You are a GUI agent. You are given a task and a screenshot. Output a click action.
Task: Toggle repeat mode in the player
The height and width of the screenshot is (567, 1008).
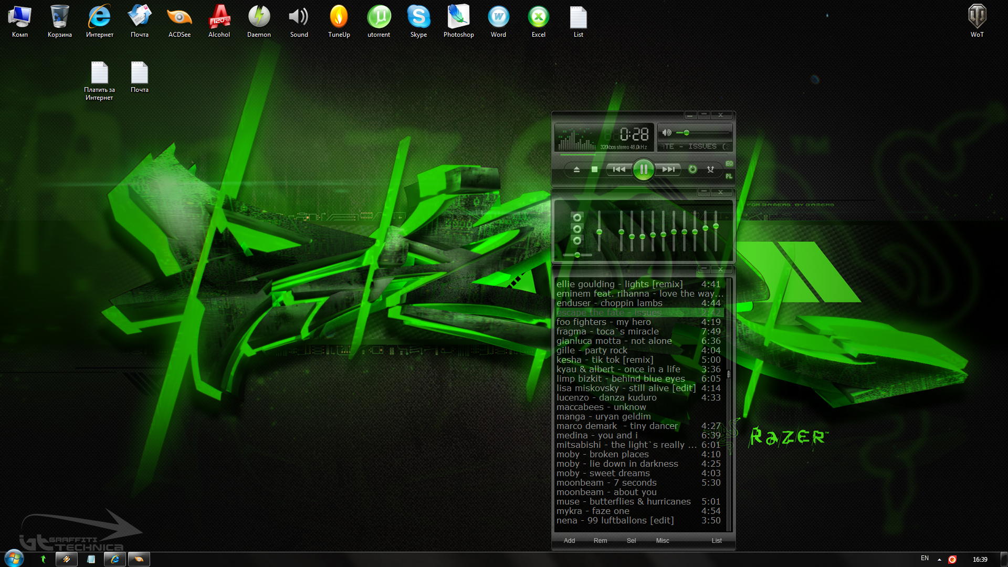[692, 169]
